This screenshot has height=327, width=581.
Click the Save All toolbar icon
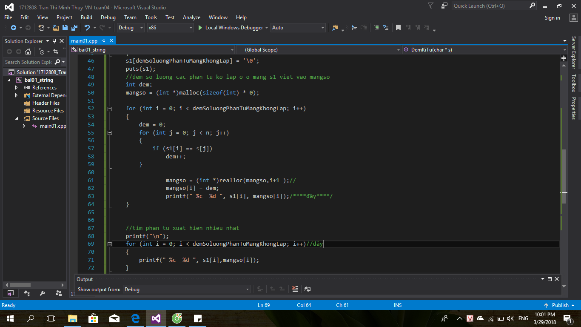pyautogui.click(x=74, y=28)
